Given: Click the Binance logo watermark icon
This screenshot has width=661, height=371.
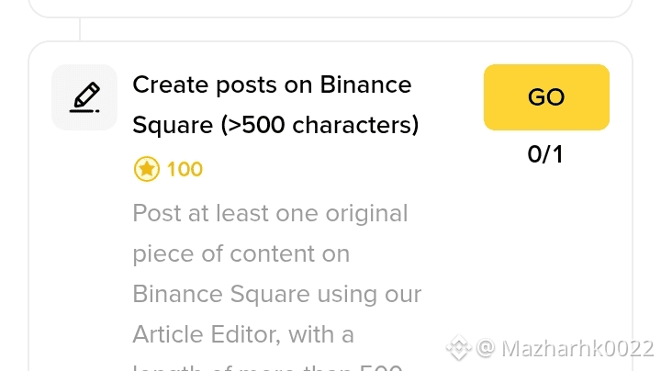Looking at the screenshot, I should click(x=459, y=348).
